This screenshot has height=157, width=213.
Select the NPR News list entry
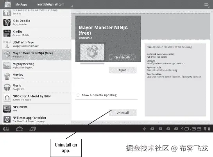[x=36, y=109]
